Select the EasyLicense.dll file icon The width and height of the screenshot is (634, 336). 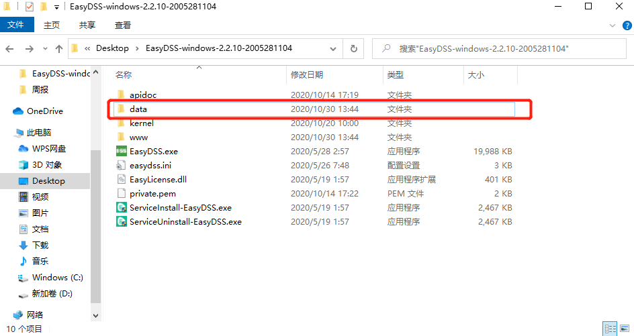(121, 179)
